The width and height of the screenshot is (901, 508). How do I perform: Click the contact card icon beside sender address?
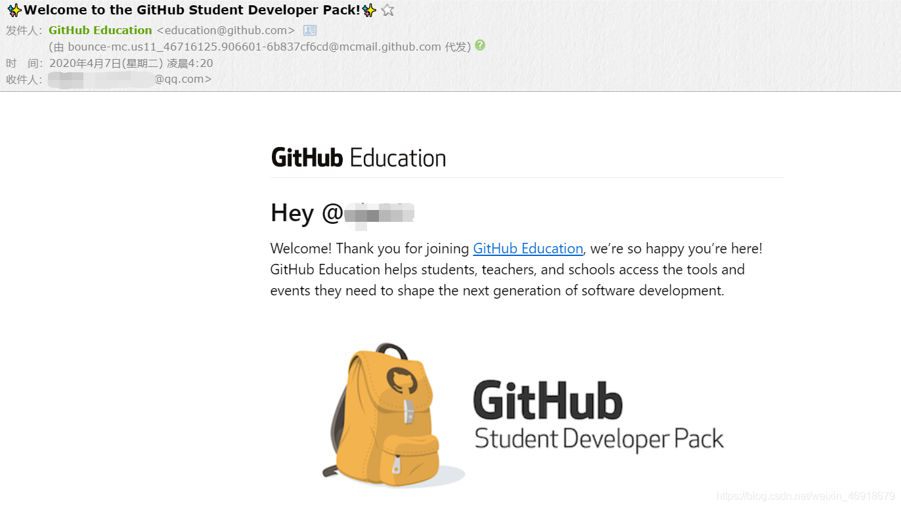(309, 30)
